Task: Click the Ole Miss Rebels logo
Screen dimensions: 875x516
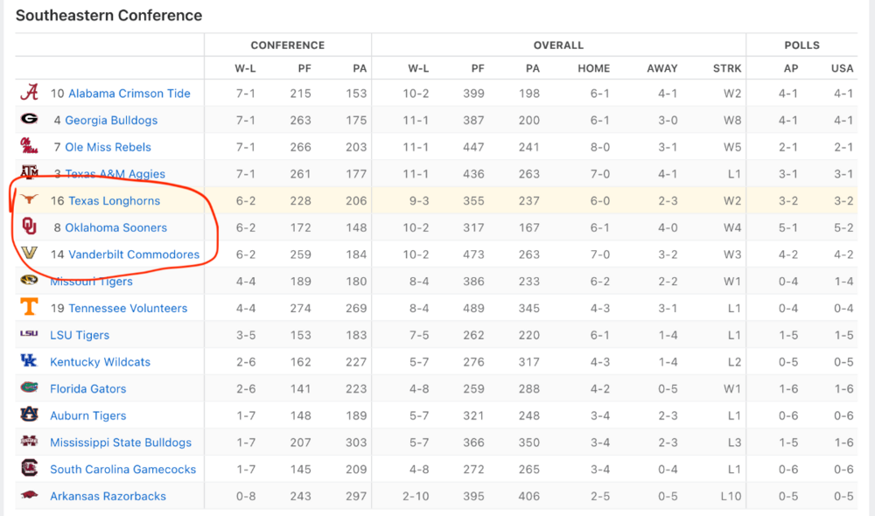Action: (x=30, y=146)
